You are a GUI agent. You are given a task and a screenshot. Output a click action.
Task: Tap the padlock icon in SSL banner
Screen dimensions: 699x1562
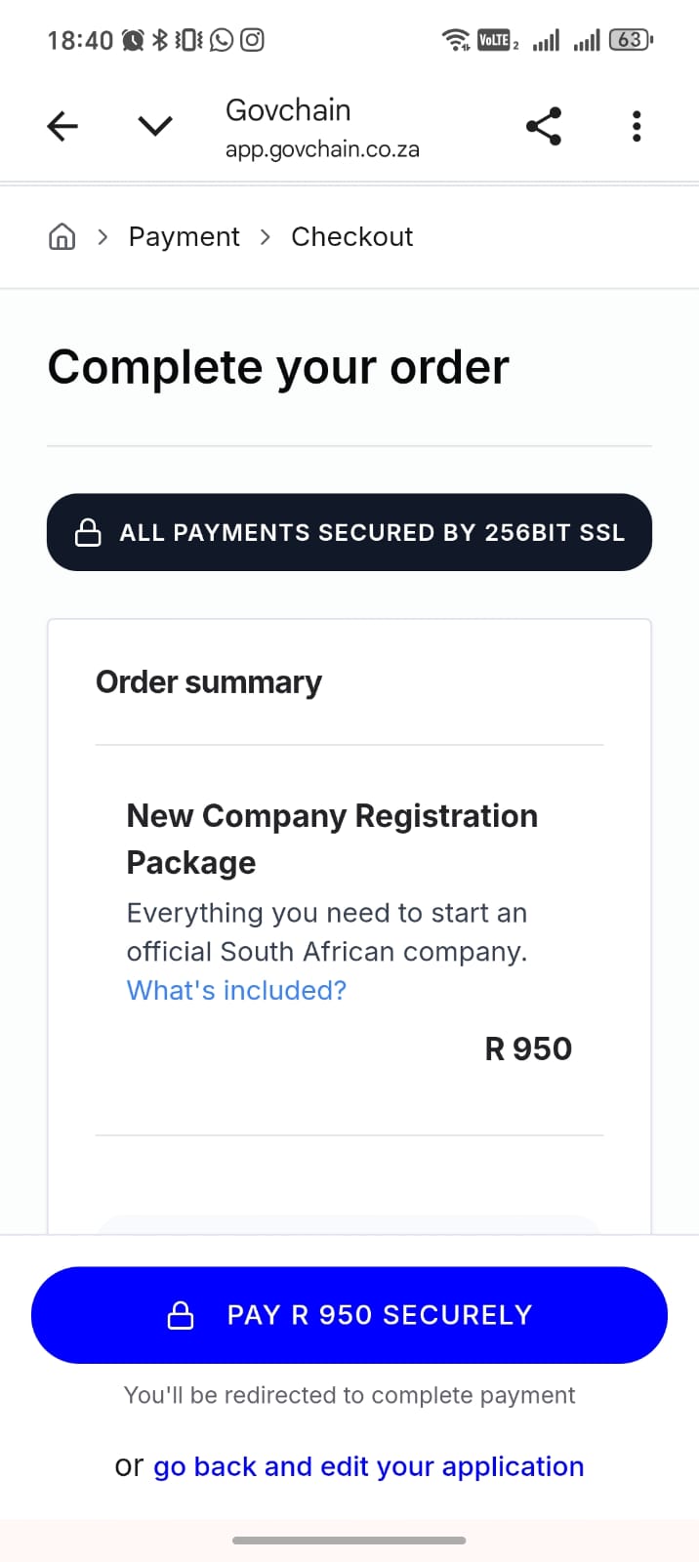click(x=88, y=532)
